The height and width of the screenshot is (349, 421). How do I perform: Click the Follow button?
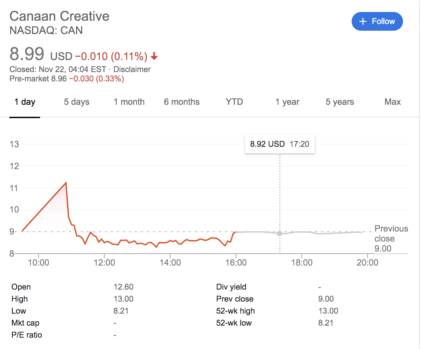[x=377, y=21]
